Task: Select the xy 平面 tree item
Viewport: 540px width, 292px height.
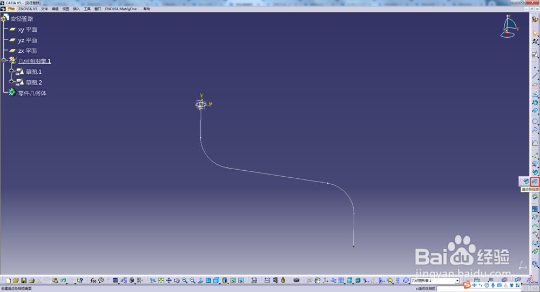Action: click(28, 30)
